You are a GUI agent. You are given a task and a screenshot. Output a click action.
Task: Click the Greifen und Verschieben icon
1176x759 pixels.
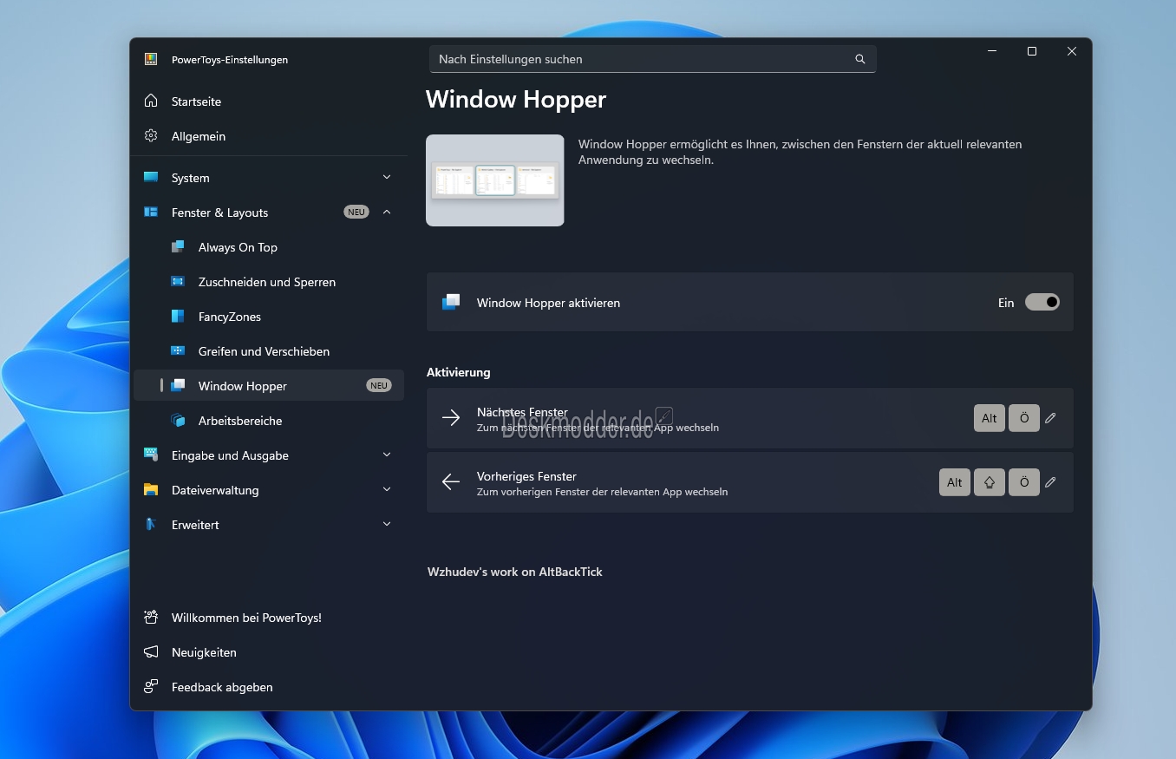[178, 351]
